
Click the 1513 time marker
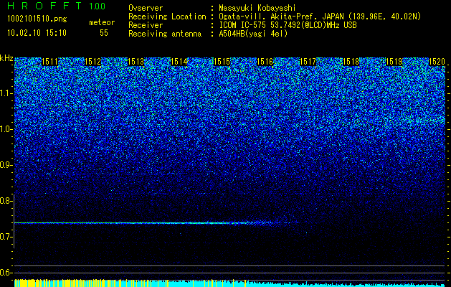(x=136, y=62)
